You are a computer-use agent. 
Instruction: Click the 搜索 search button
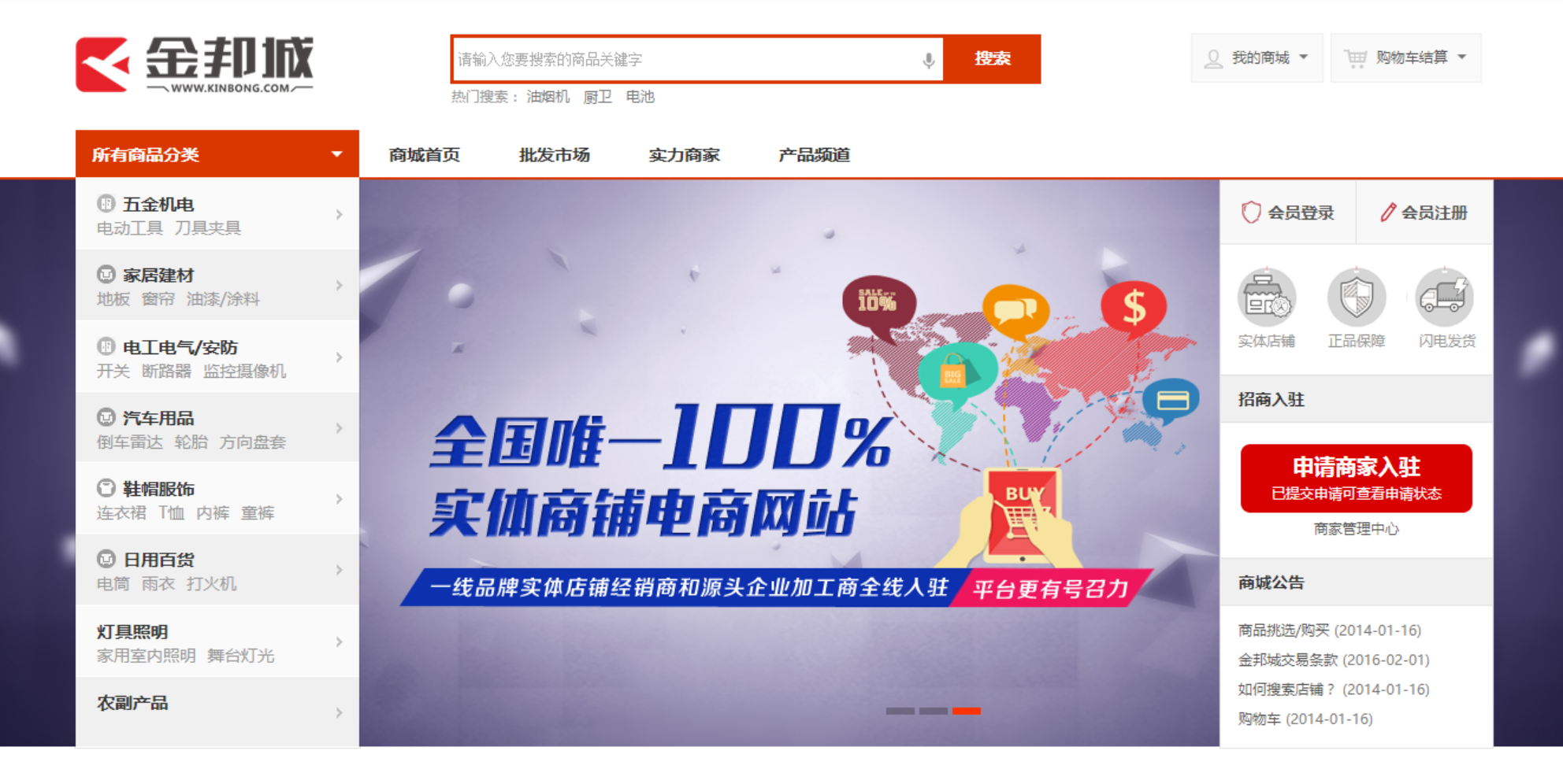point(992,59)
